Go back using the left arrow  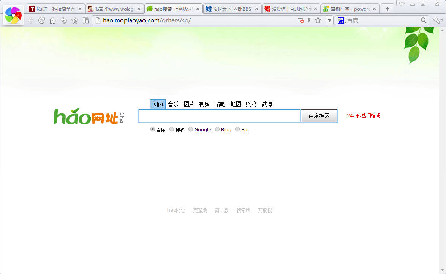coord(31,20)
